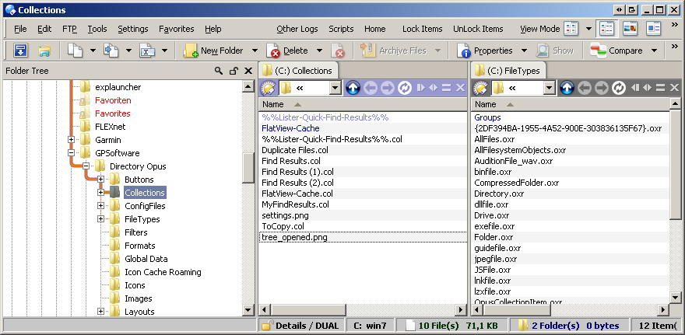Click the Scripts toolbar button

click(341, 29)
